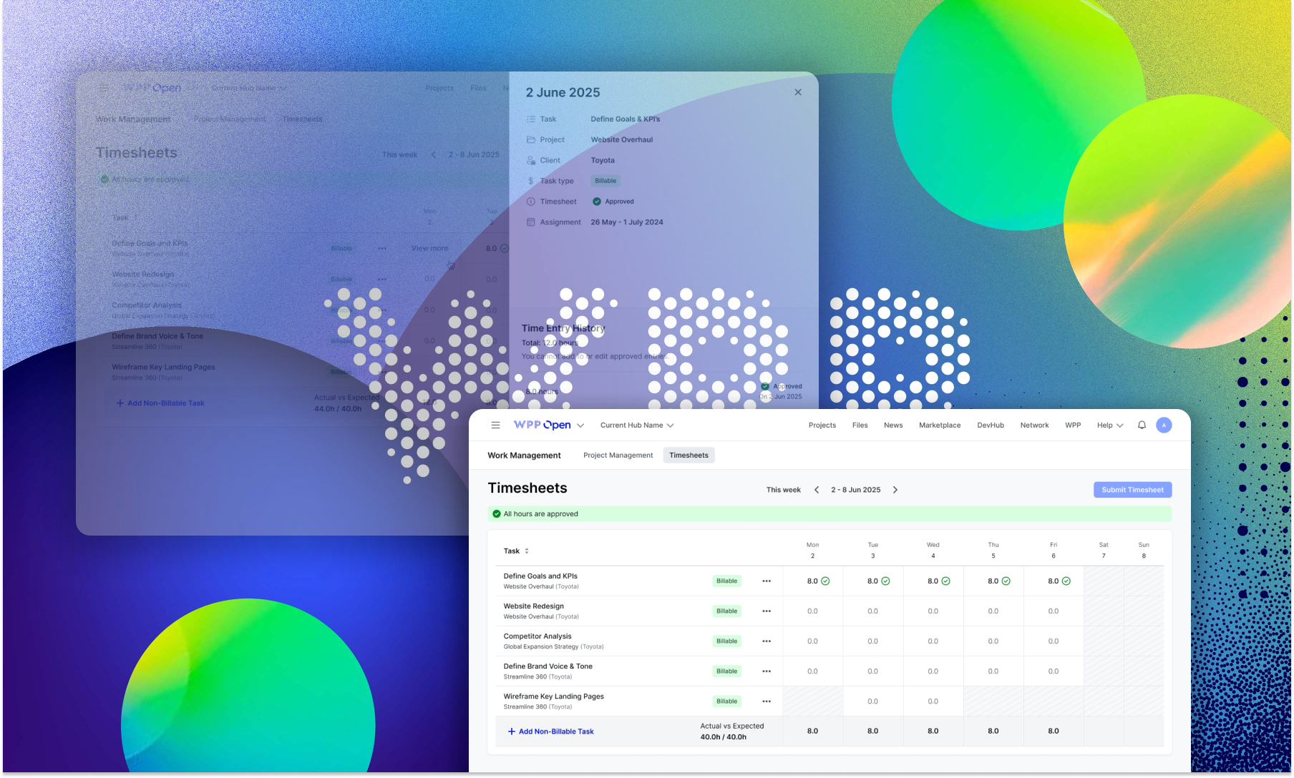This screenshot has width=1294, height=778.
Task: Click the This week label
Action: (x=783, y=490)
